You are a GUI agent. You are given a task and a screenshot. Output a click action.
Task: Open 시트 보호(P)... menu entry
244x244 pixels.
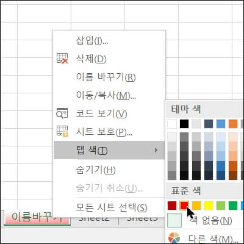[109, 132]
